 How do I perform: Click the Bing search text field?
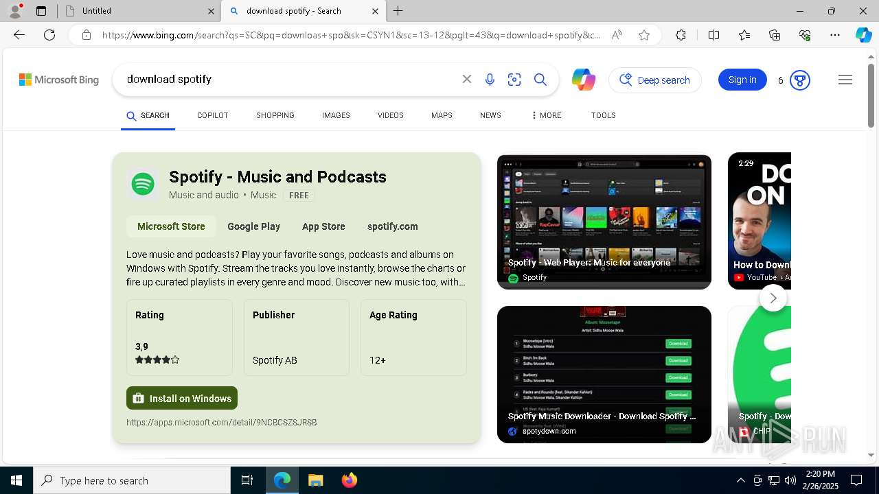point(288,80)
